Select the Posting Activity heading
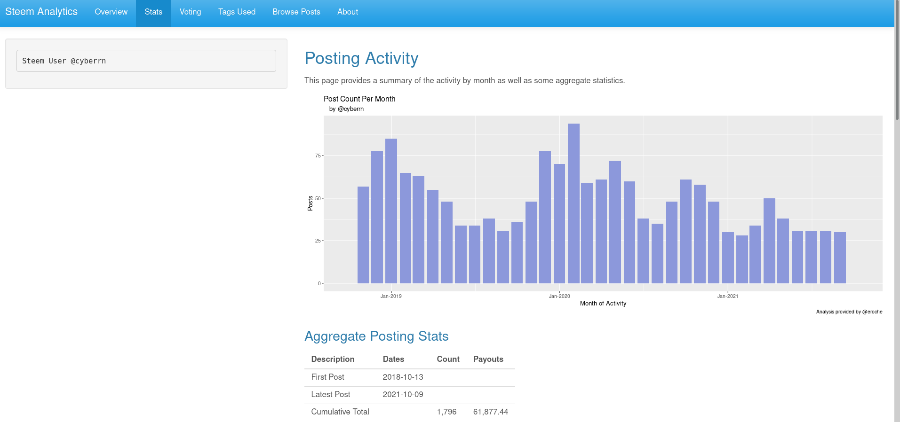This screenshot has height=422, width=900. [x=361, y=58]
